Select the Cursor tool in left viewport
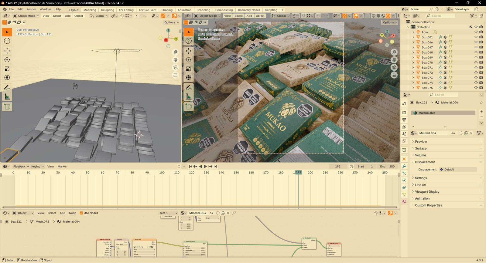486x263 pixels. coord(7,41)
